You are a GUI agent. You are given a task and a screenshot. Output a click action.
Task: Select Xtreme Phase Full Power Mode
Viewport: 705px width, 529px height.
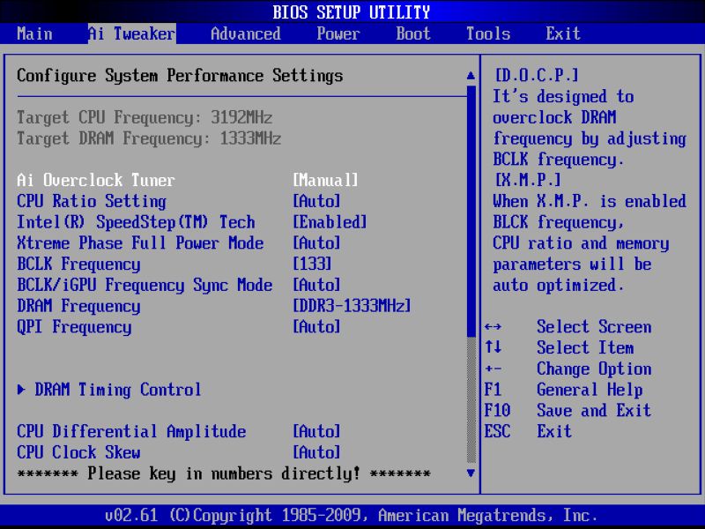pos(140,243)
